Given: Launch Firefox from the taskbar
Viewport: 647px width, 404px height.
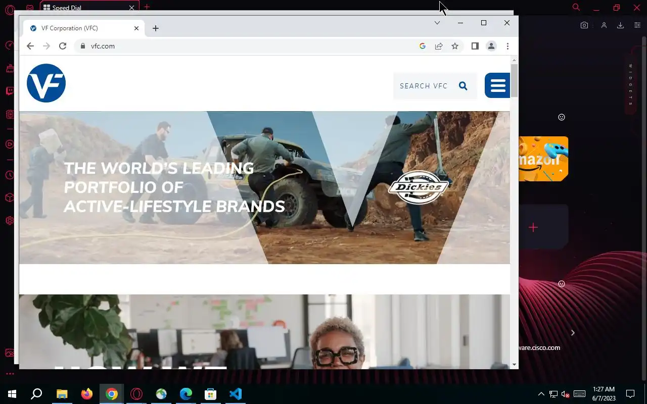Looking at the screenshot, I should (x=87, y=394).
